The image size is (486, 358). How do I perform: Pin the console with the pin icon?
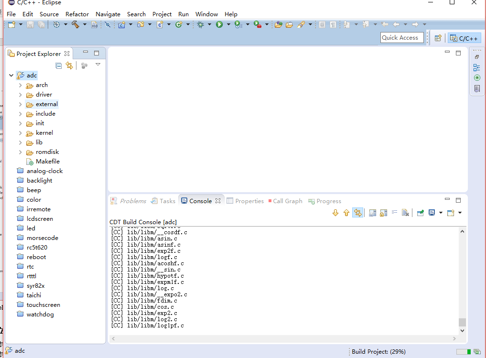420,213
